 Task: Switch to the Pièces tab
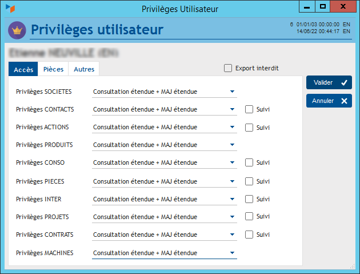[53, 69]
